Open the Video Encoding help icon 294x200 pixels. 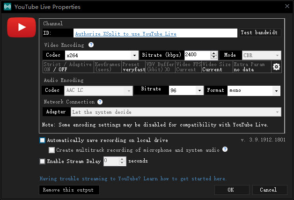(91, 45)
